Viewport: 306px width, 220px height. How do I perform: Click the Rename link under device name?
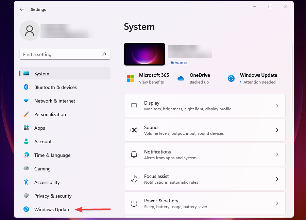[x=179, y=62]
